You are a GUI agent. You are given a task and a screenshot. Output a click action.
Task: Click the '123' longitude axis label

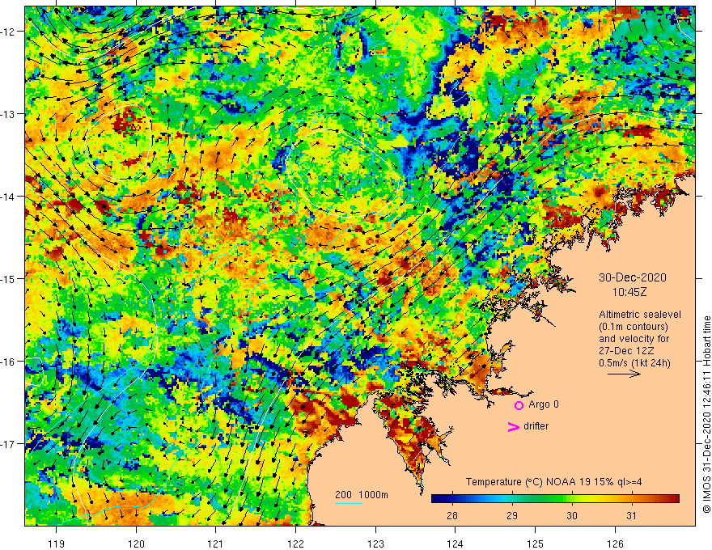[x=375, y=544]
